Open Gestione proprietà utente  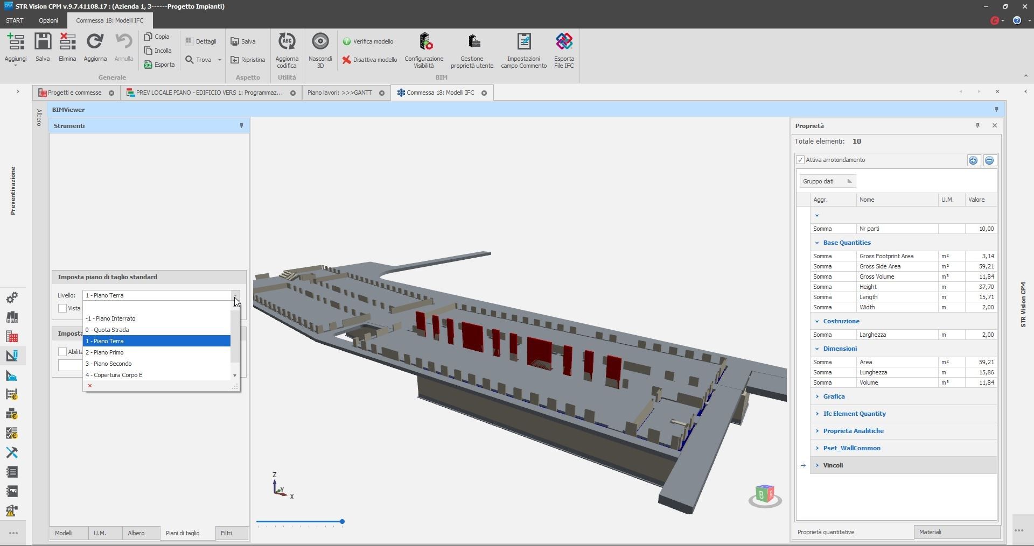[x=472, y=42]
